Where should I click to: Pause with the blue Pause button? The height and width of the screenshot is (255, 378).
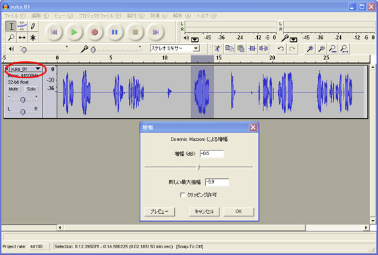click(x=115, y=32)
